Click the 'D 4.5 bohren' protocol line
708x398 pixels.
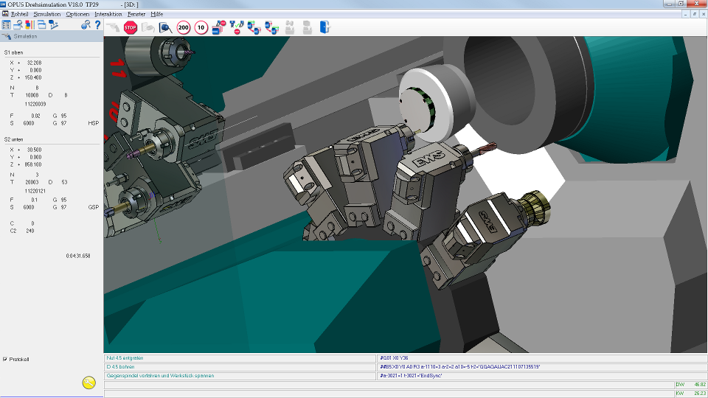click(x=240, y=367)
